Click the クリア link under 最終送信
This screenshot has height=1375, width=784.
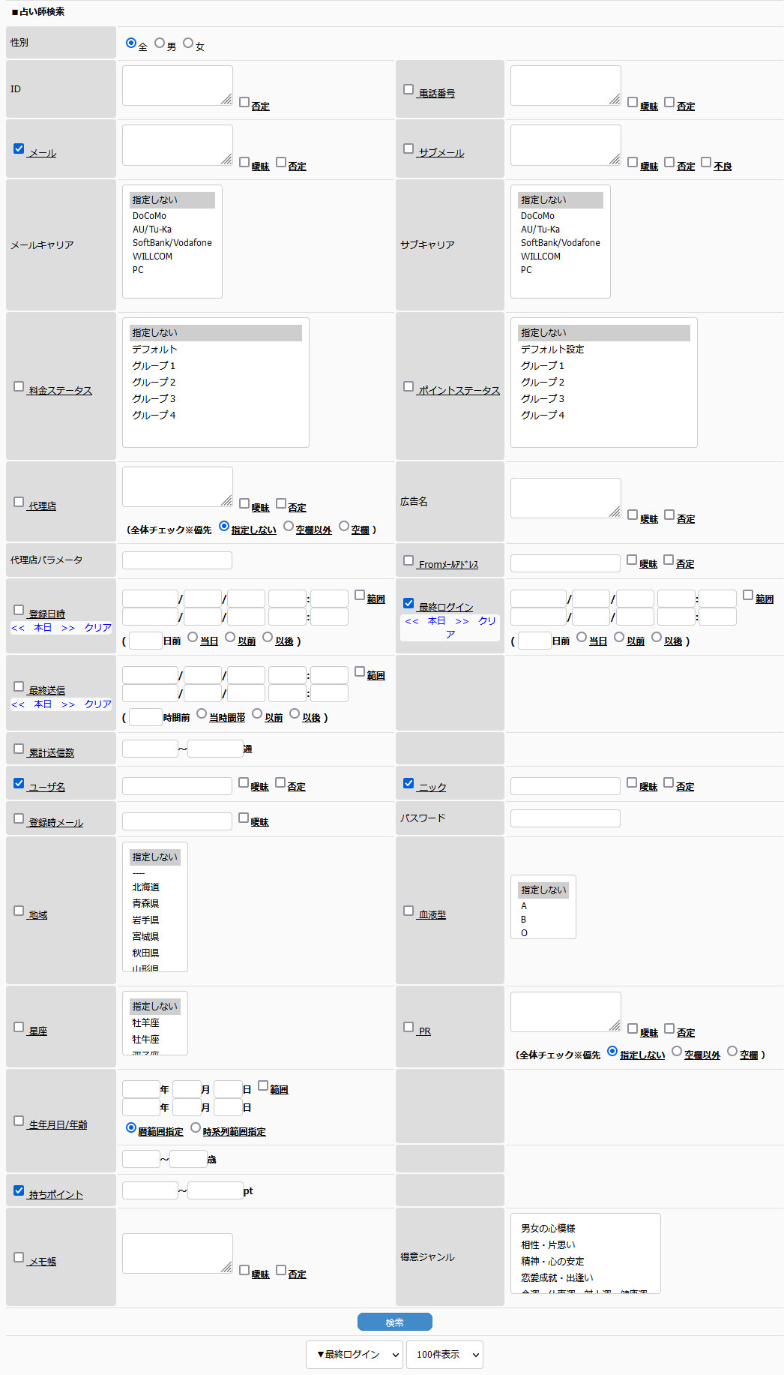tap(97, 704)
